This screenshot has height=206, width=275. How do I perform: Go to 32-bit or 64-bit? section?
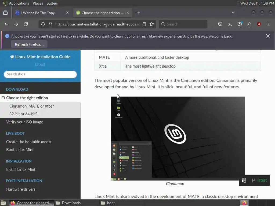[x=23, y=114]
